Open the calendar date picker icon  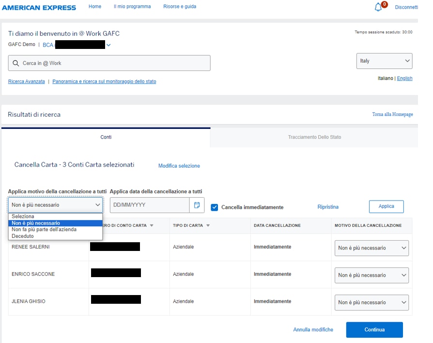point(197,205)
